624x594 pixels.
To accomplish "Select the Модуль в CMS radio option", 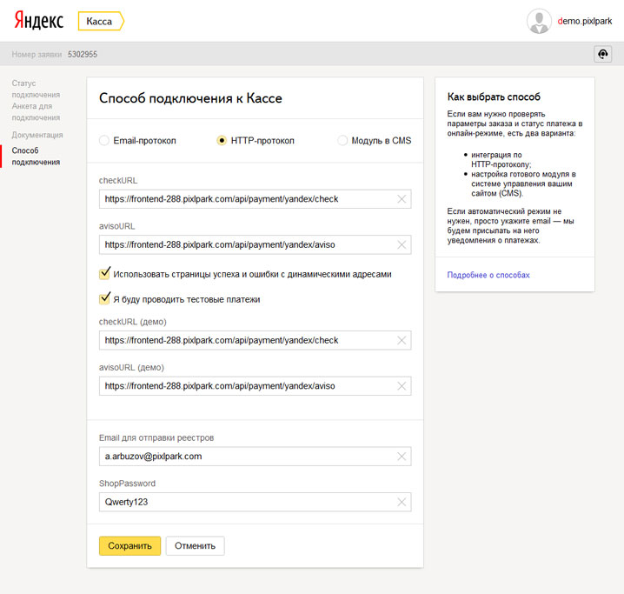I will coord(342,141).
